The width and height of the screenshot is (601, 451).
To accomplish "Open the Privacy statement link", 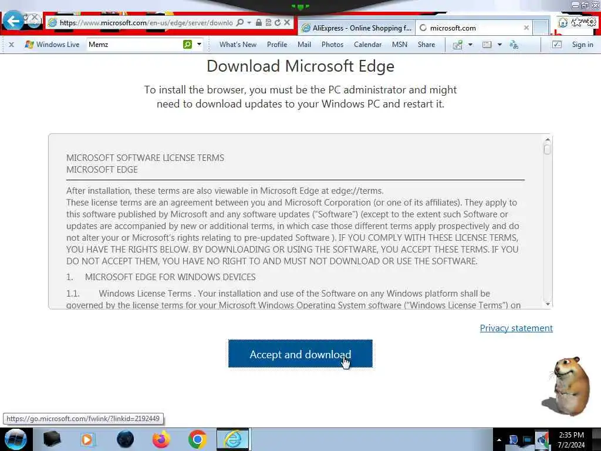I will click(516, 328).
